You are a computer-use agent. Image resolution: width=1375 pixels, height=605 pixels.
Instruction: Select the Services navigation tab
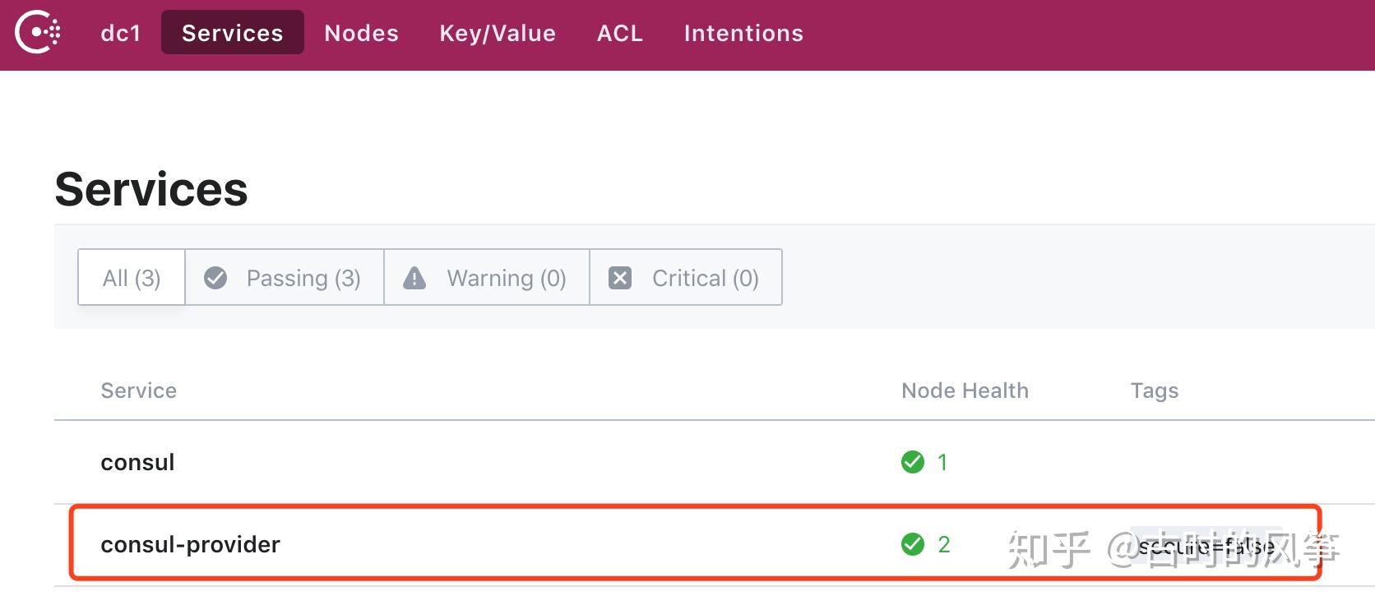click(x=233, y=33)
